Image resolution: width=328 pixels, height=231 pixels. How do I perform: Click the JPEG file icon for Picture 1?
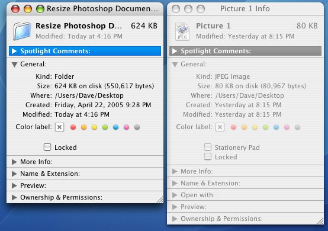click(182, 31)
